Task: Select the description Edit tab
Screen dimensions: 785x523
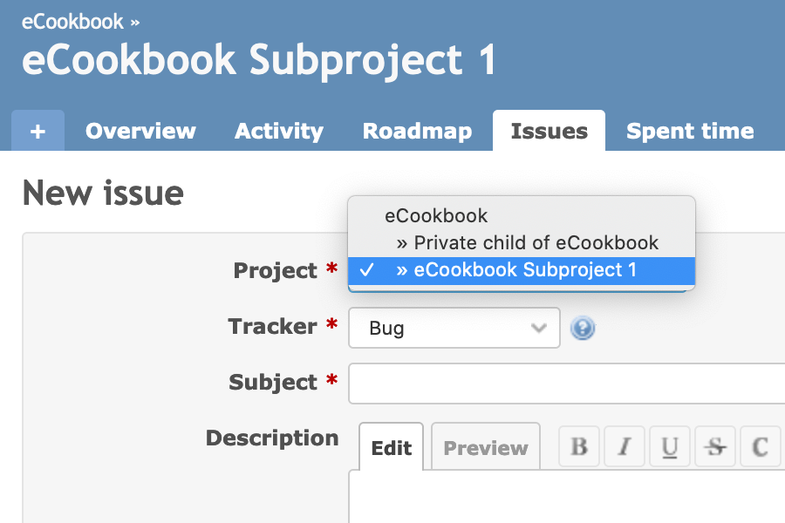Action: tap(392, 447)
